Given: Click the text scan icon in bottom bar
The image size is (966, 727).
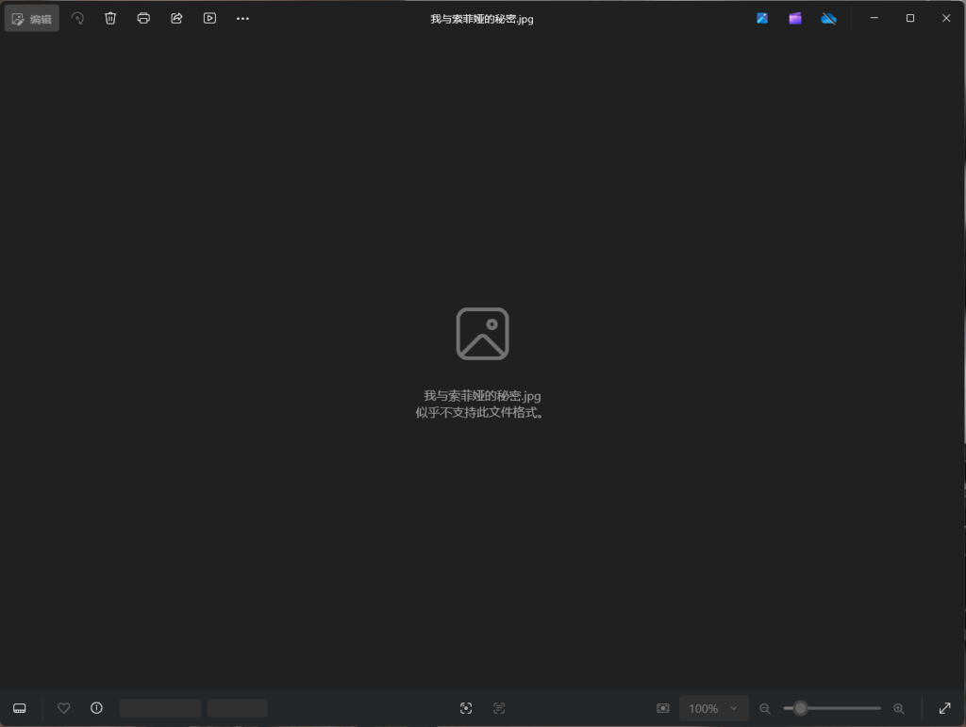Looking at the screenshot, I should point(499,708).
